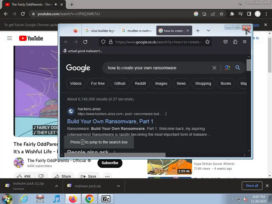Bookmark page with Firefox star icon

207,42
